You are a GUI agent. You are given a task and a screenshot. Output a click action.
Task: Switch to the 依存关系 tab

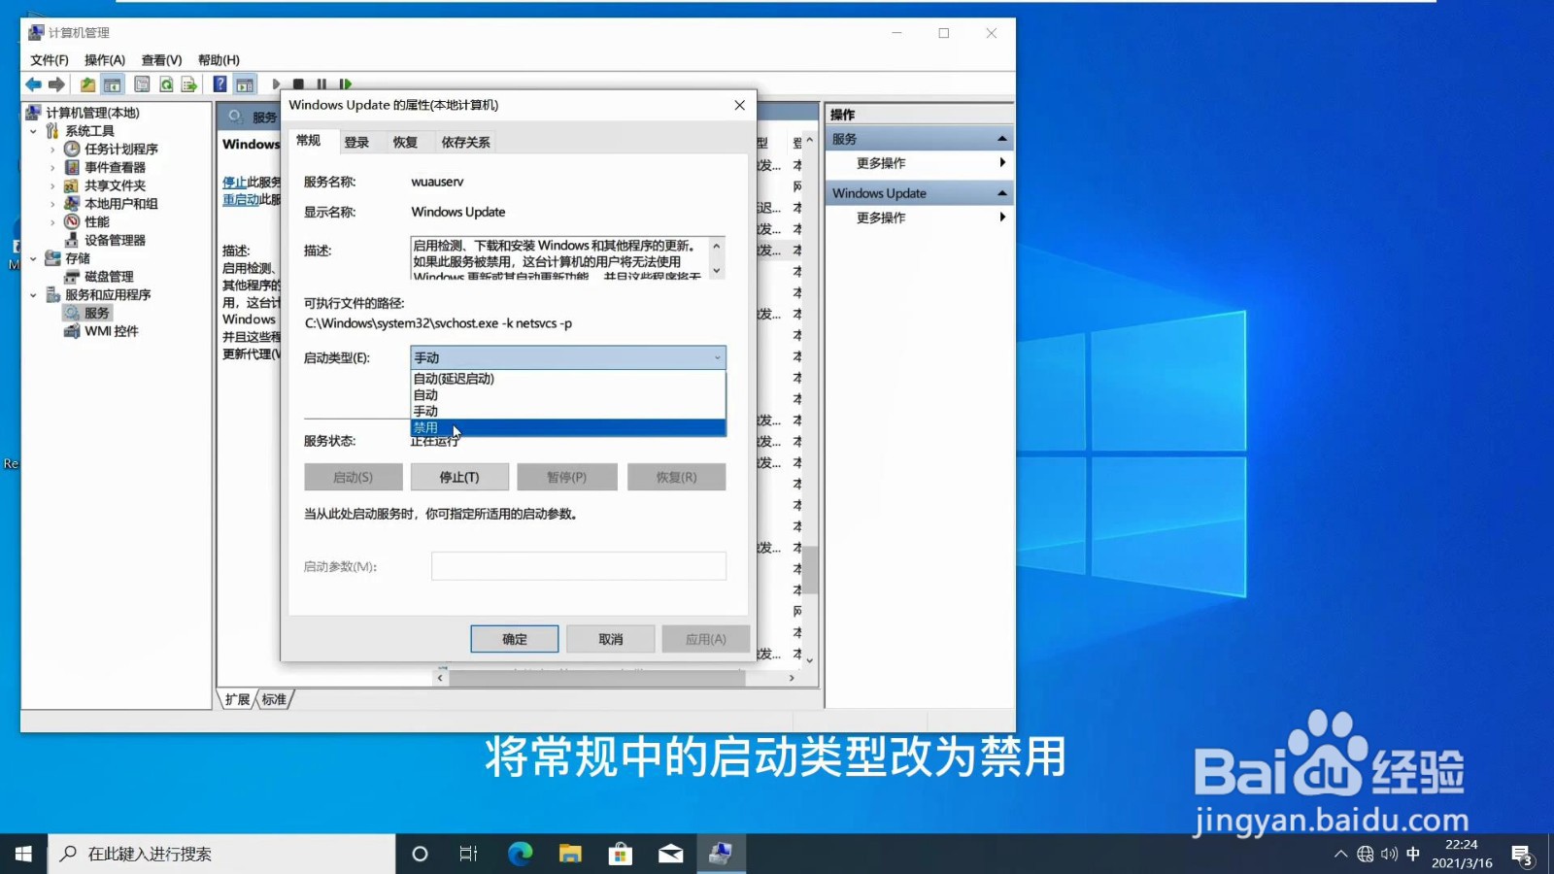pos(465,143)
